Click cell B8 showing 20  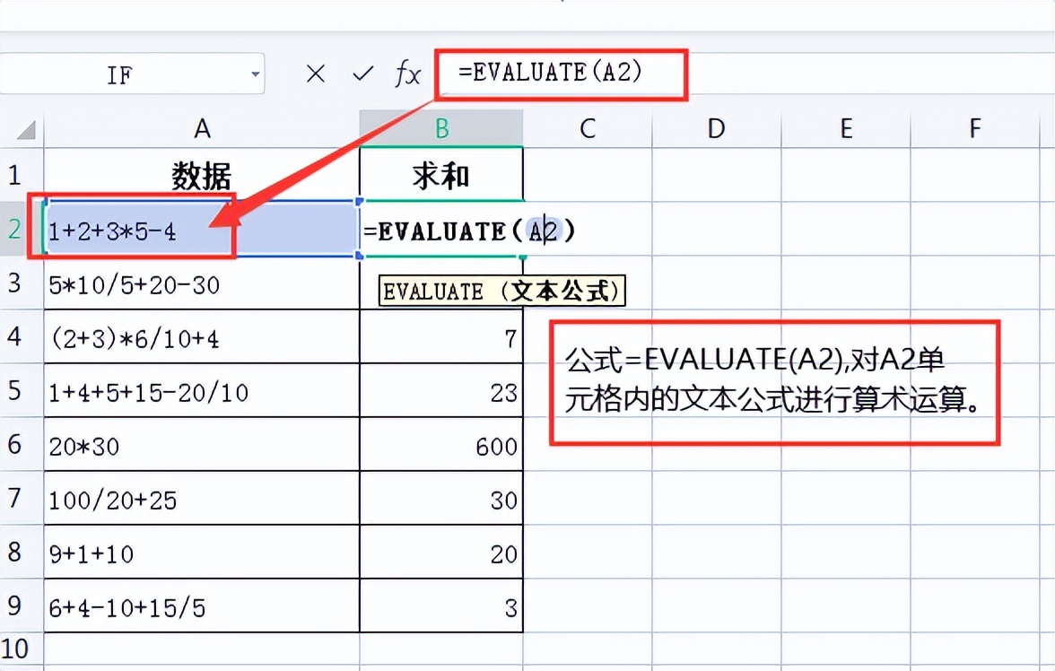click(441, 554)
